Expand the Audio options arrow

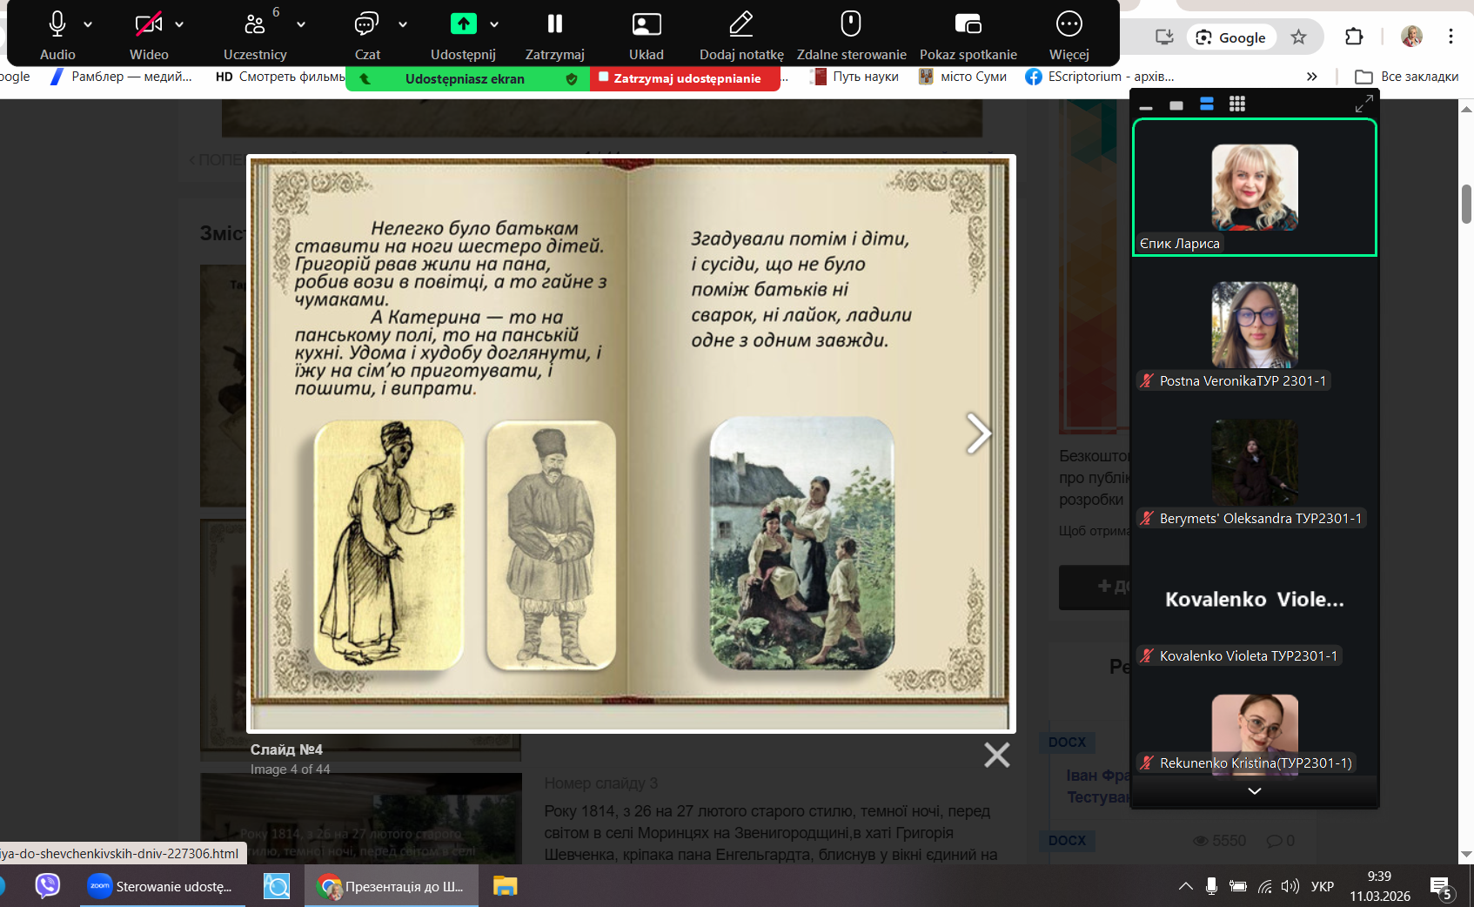[88, 24]
